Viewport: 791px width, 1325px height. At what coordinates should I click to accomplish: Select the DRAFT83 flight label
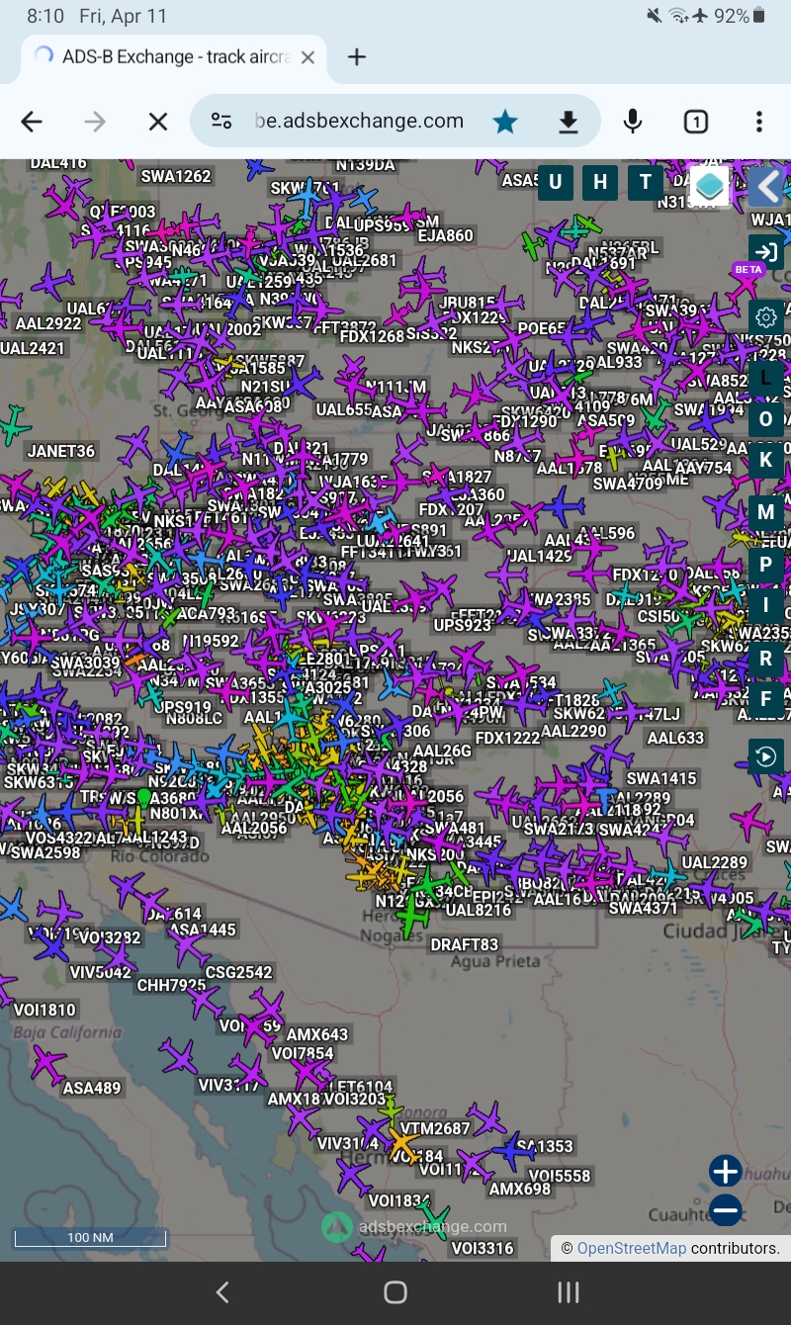[x=465, y=945]
